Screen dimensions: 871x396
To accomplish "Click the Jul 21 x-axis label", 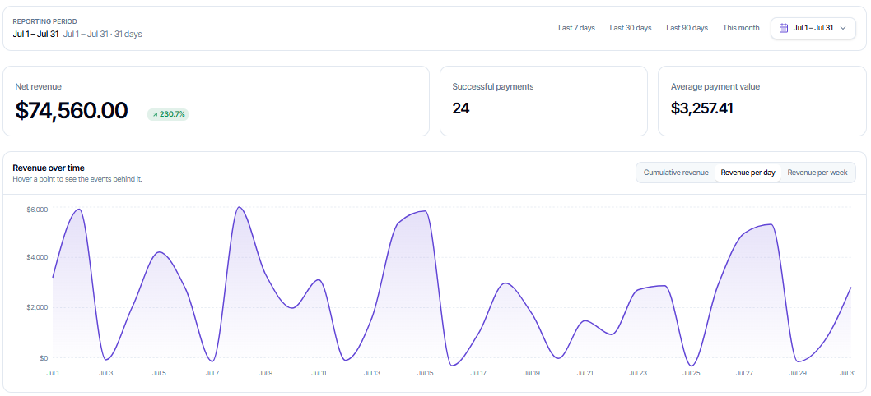I will pyautogui.click(x=585, y=373).
